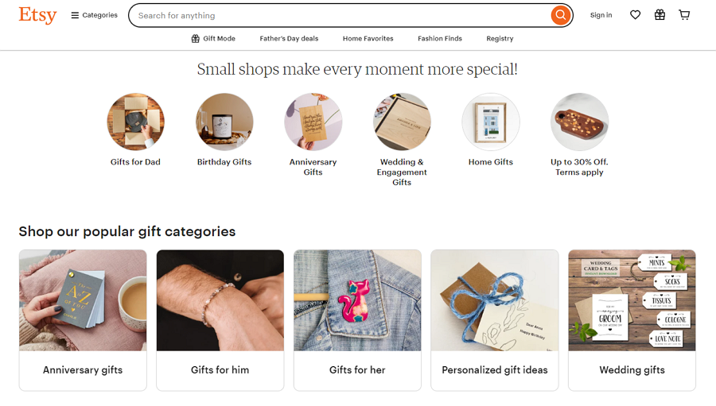Image resolution: width=716 pixels, height=406 pixels.
Task: Open the Registry link
Action: click(x=500, y=38)
